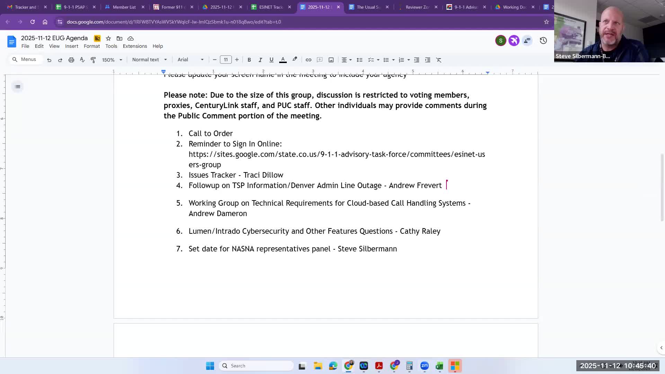Open version history clock icon
This screenshot has height=374, width=665.
coord(543,41)
